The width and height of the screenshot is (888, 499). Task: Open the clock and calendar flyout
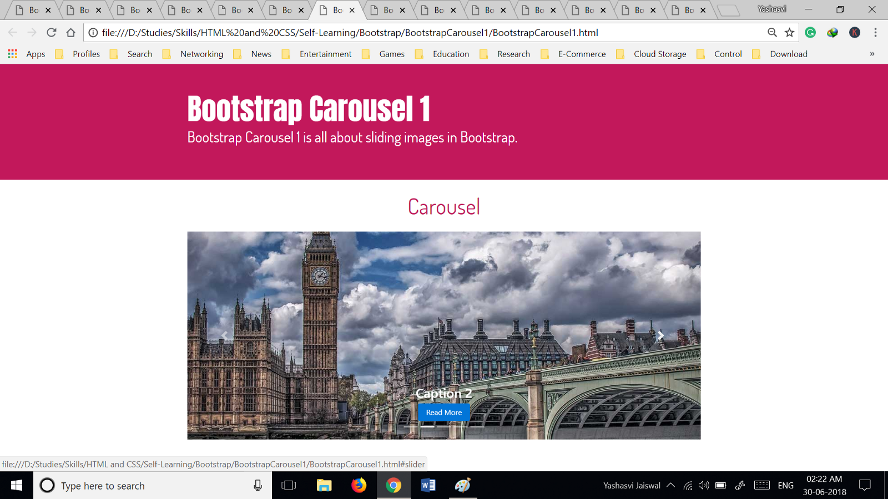[x=824, y=486]
